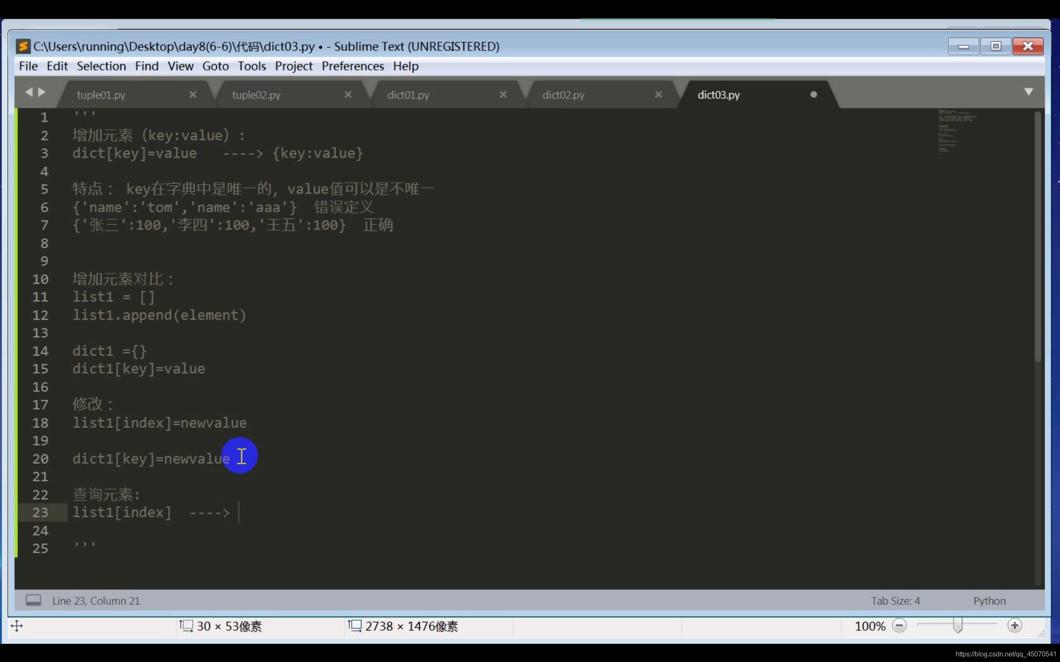This screenshot has width=1060, height=662.
Task: Open the tab list dropdown arrow
Action: point(1029,92)
